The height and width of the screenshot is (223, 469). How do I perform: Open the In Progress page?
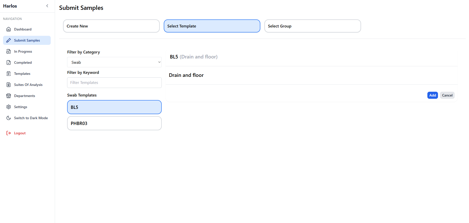coord(27,51)
